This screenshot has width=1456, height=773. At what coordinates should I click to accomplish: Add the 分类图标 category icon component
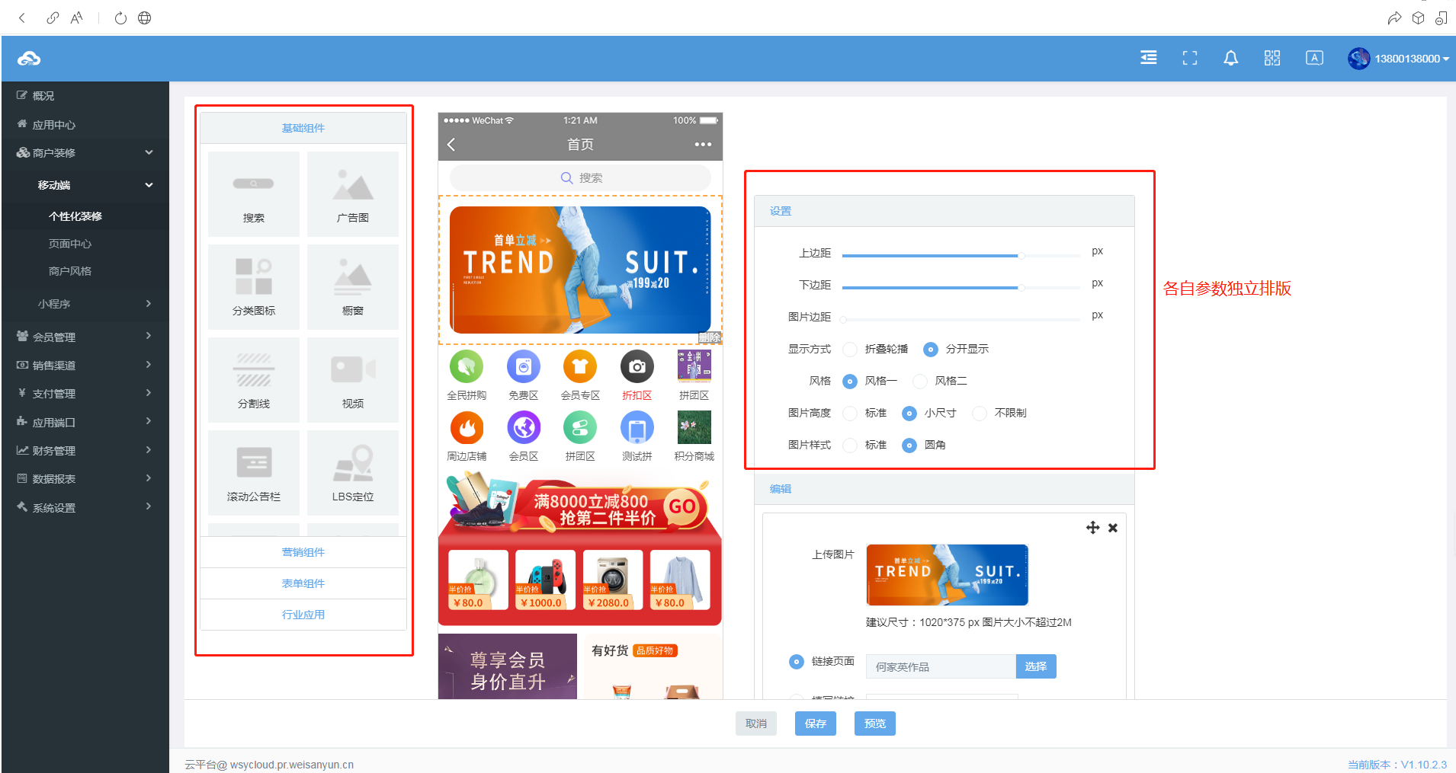pos(254,287)
